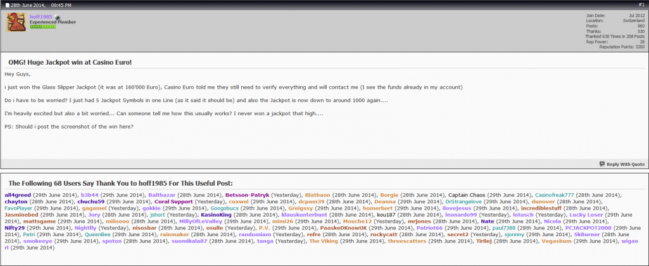Select the Casinofreak777 username
Image resolution: width=649 pixels, height=266 pixels.
[x=555, y=194]
